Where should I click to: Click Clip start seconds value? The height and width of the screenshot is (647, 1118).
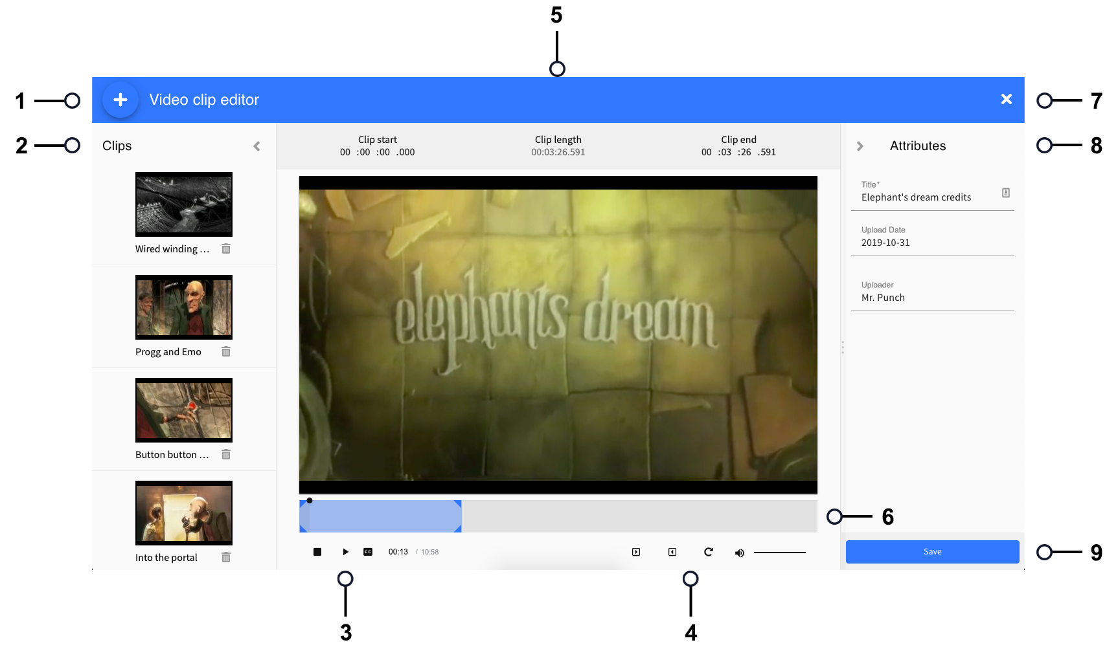pyautogui.click(x=383, y=152)
